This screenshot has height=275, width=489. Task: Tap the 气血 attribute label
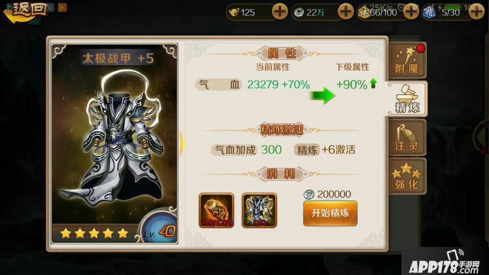click(x=219, y=84)
